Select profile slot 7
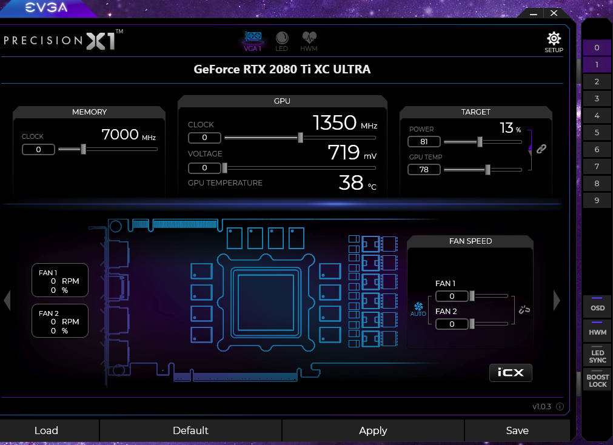The image size is (613, 445). pos(597,166)
